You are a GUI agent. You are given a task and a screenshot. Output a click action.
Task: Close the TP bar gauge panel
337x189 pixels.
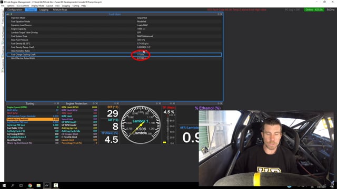pyautogui.click(x=174, y=103)
